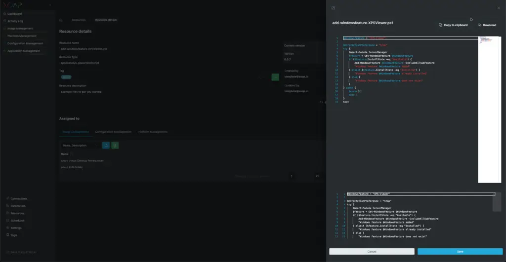The width and height of the screenshot is (506, 262).
Task: Click the Example files description text
Action: (x=81, y=92)
